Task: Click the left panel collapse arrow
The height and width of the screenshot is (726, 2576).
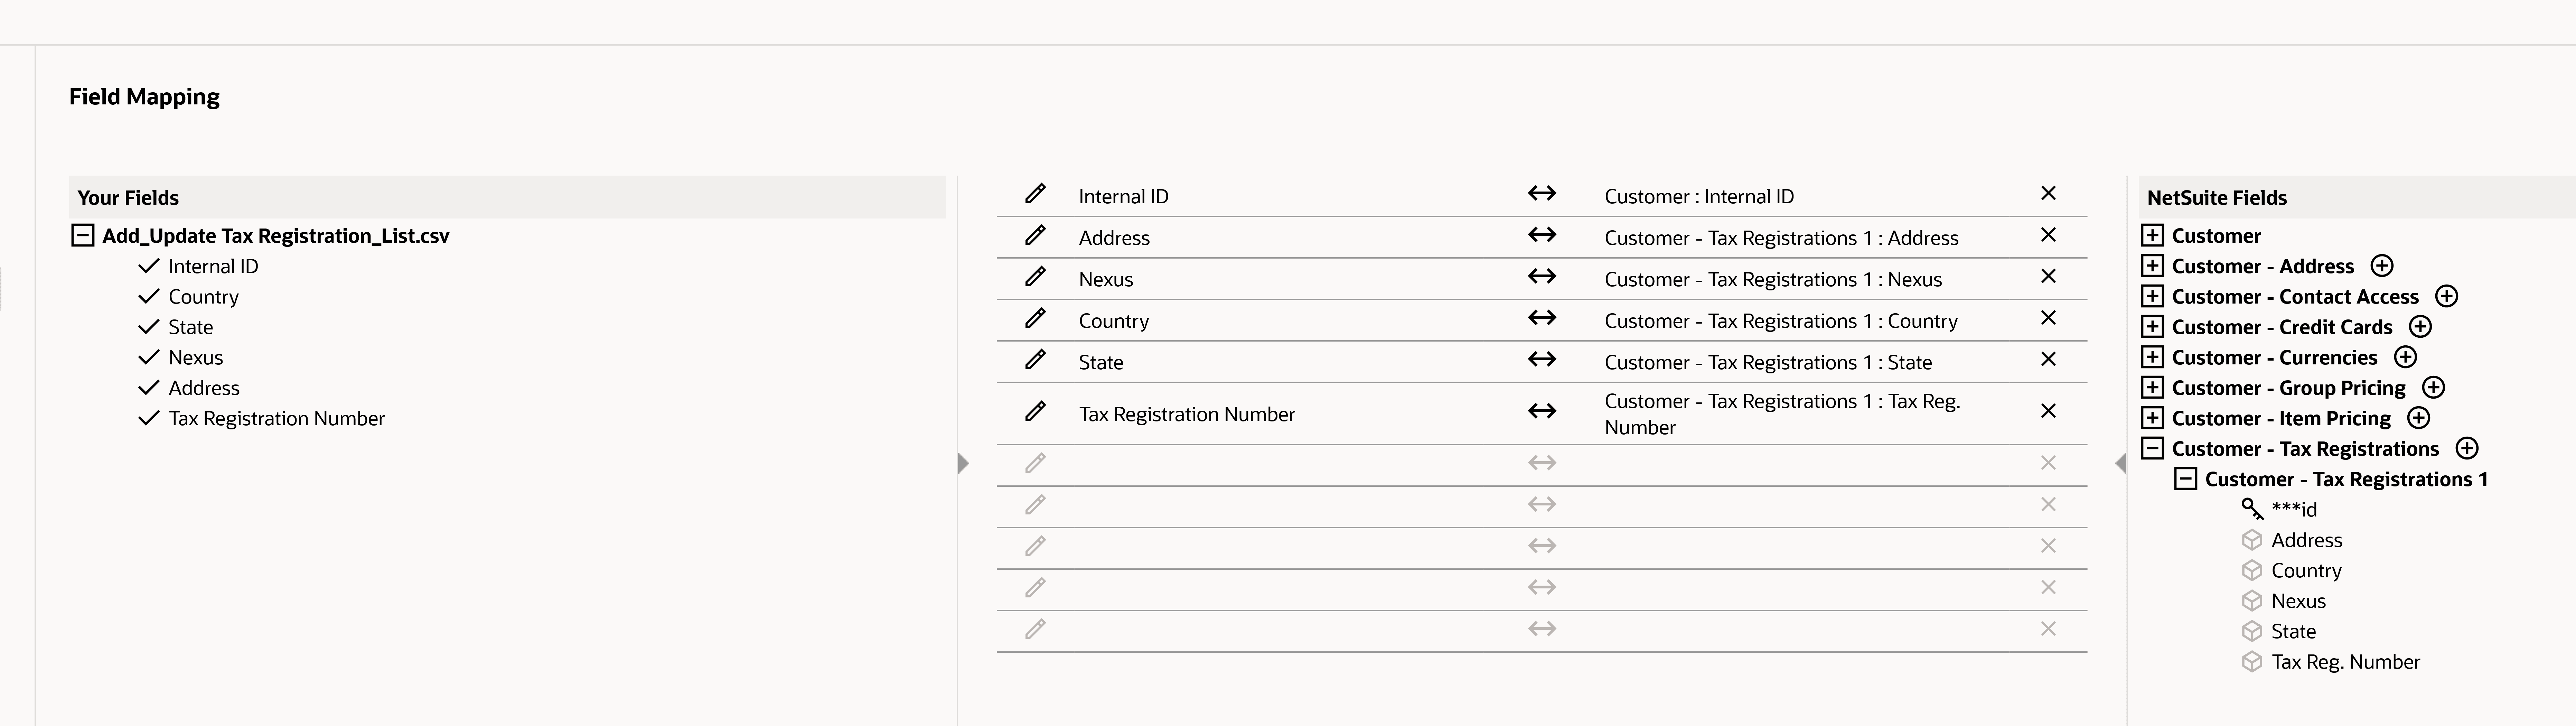Action: 963,463
